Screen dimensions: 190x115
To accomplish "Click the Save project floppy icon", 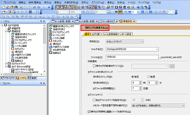I will pos(16,7).
